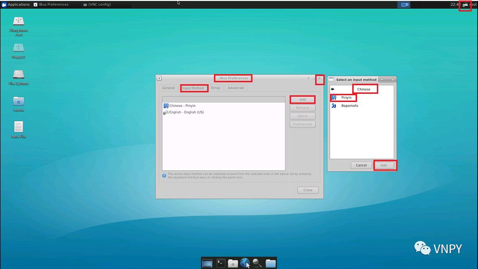The width and height of the screenshot is (478, 269).
Task: Launch Terminal from the bottom dock
Action: coord(221,263)
